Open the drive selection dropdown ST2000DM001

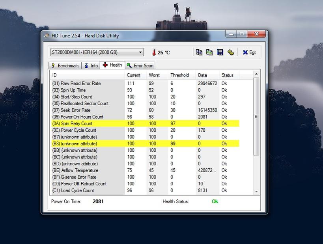tap(97, 52)
